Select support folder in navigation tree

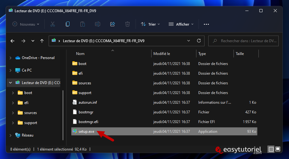[x=31, y=123]
